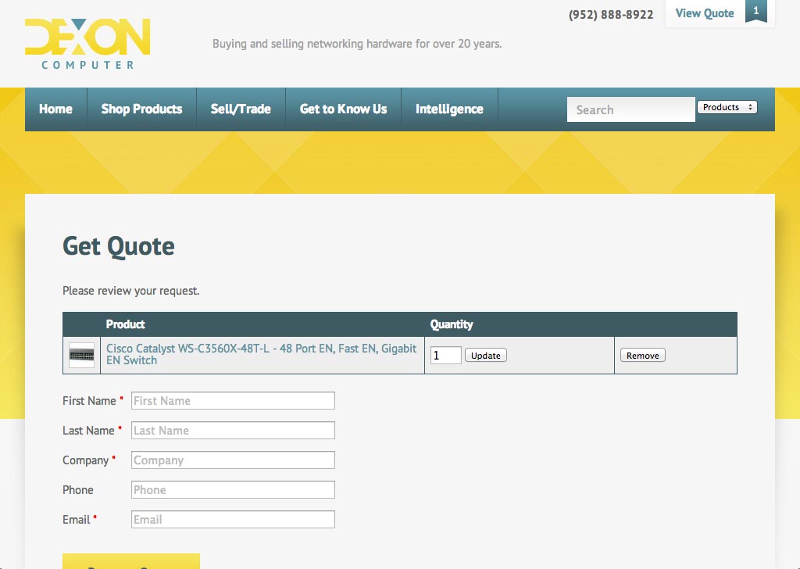Image resolution: width=800 pixels, height=569 pixels.
Task: Click into the Last Name field
Action: (x=233, y=430)
